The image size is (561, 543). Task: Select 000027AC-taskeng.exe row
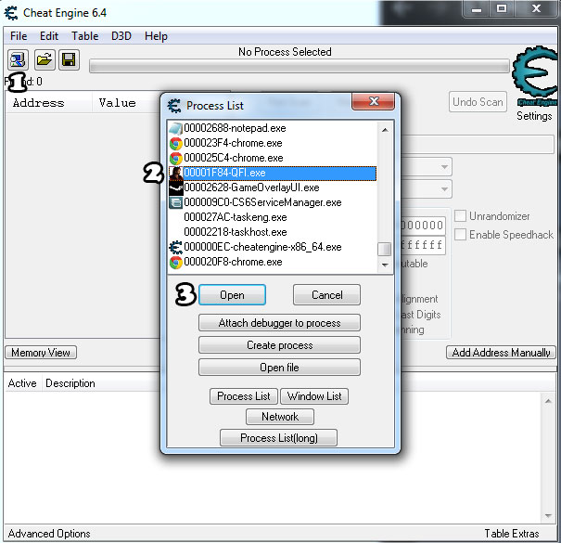[273, 217]
